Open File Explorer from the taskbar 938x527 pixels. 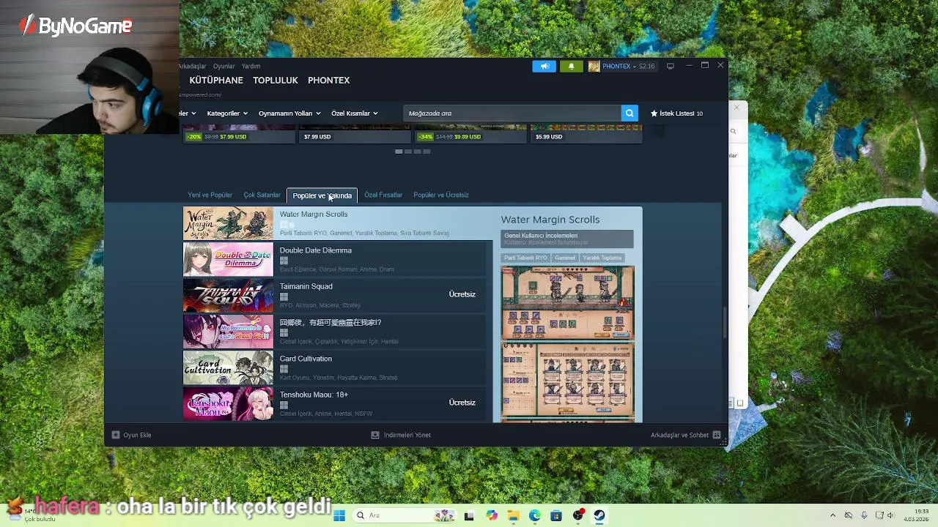point(513,515)
